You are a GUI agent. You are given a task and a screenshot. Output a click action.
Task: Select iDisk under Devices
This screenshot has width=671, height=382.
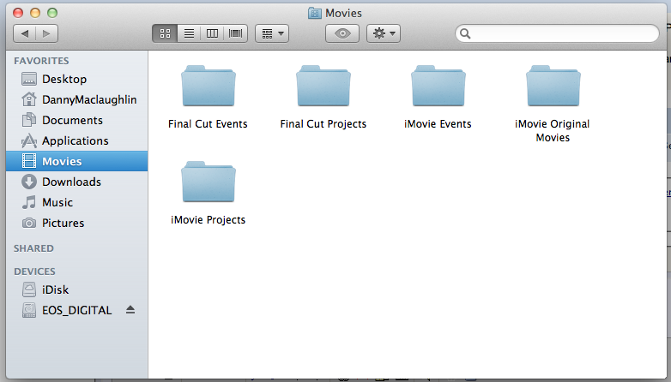77,289
